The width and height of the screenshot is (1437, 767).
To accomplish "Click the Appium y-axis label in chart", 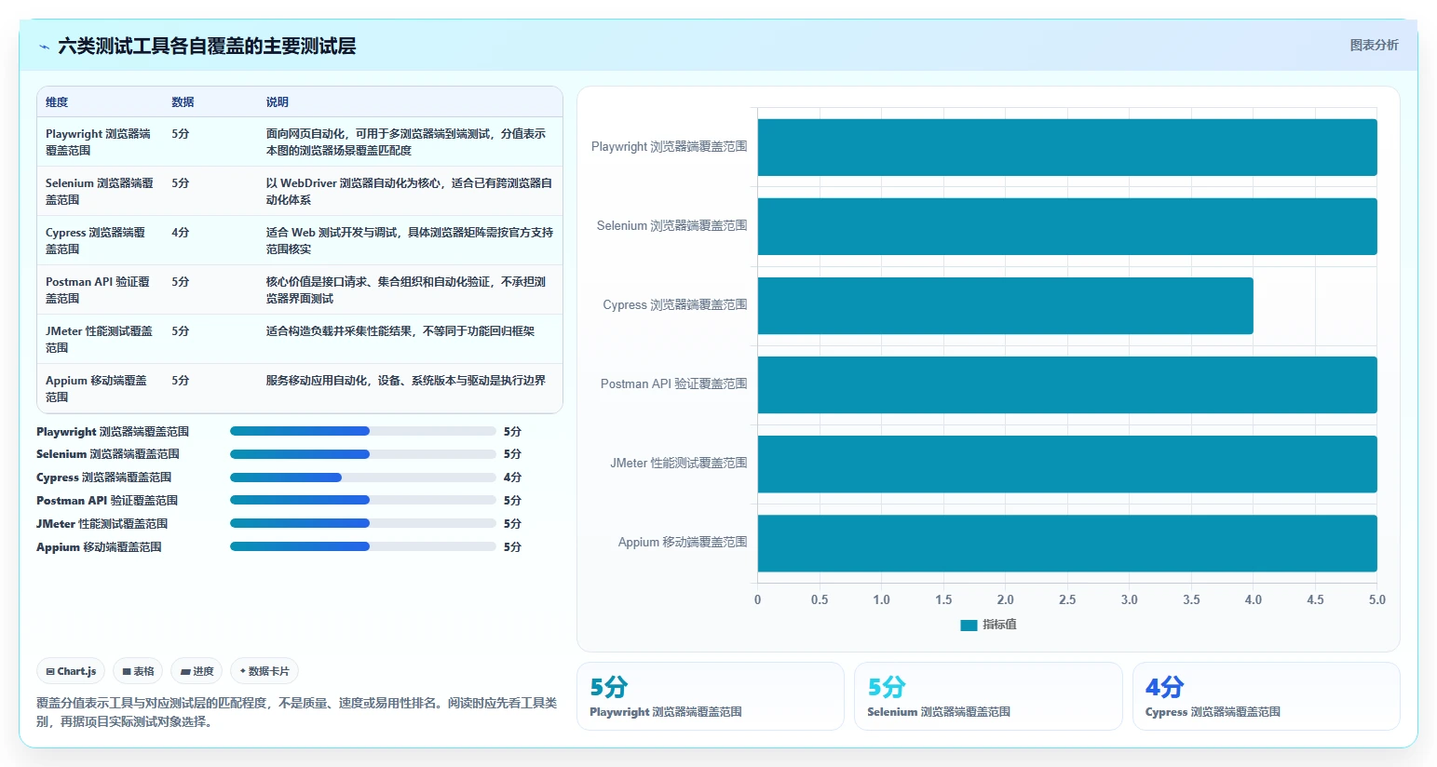I will (683, 542).
